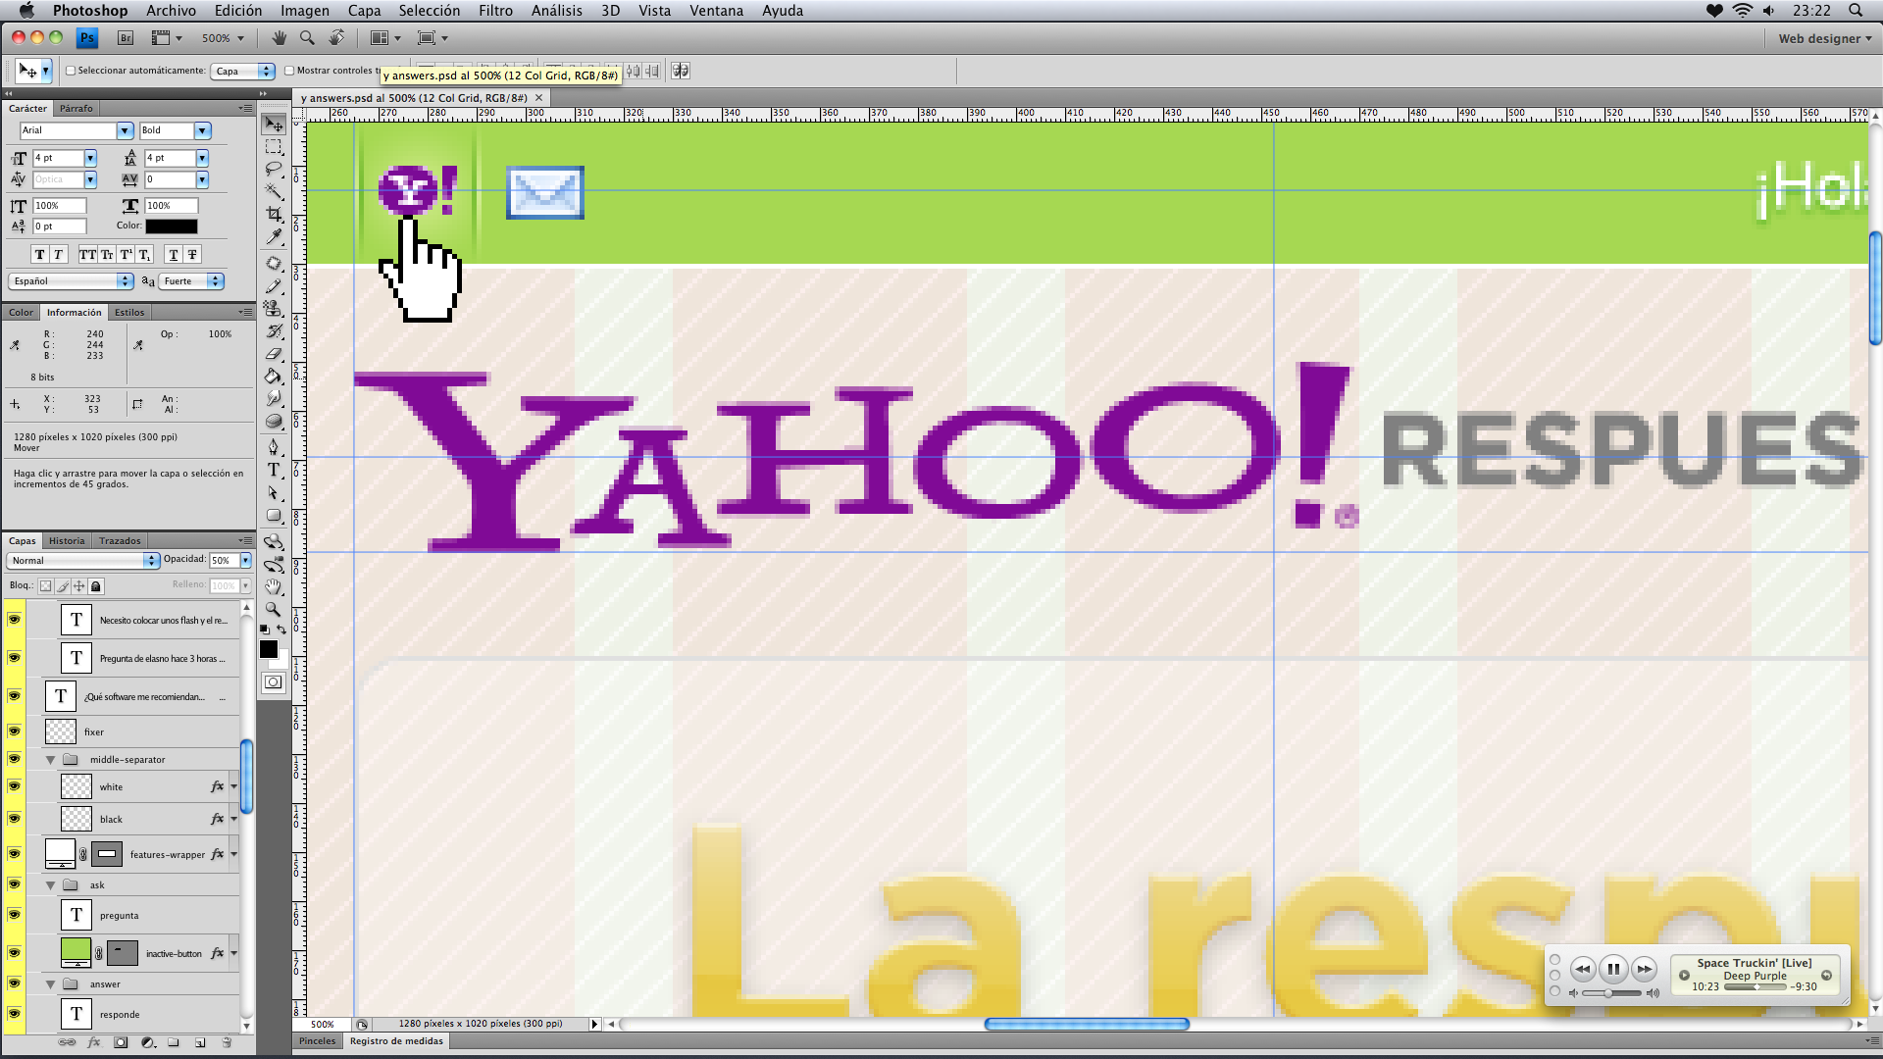Select the Rectangular Marquee tool

274,147
